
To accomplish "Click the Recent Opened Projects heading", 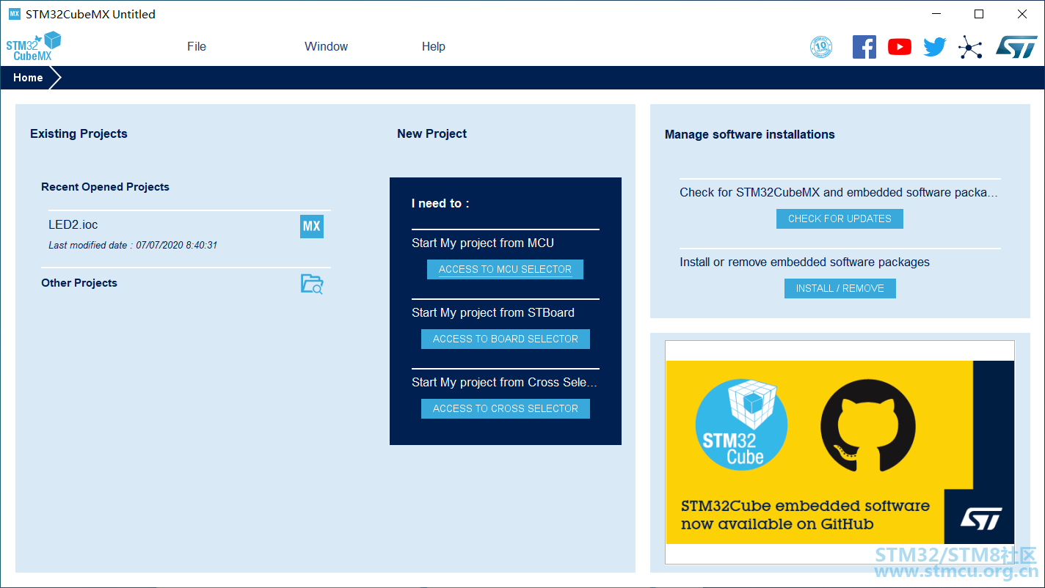I will tap(105, 187).
